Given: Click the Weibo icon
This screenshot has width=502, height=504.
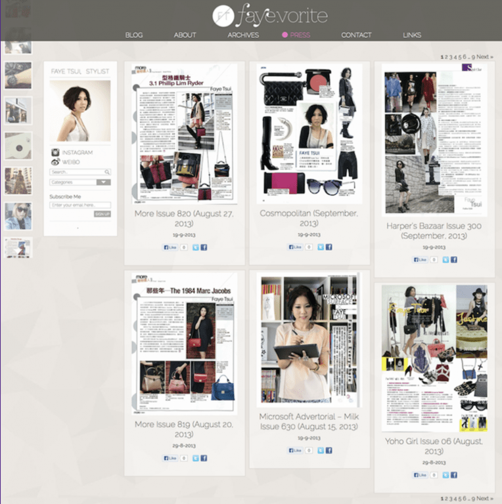Looking at the screenshot, I should coord(55,161).
